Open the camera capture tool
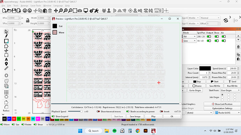This screenshot has height=135, width=241. (80, 10)
